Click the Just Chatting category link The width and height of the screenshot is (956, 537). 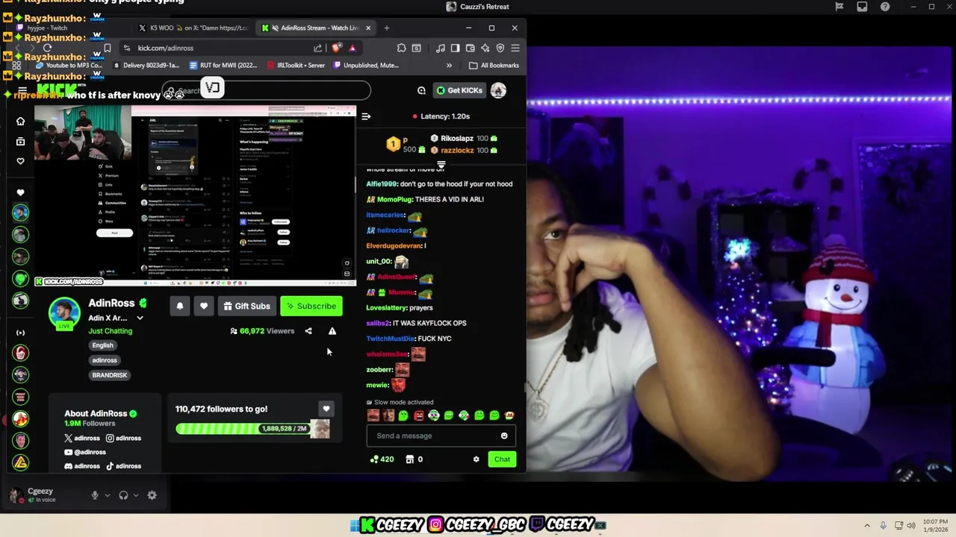(x=111, y=331)
